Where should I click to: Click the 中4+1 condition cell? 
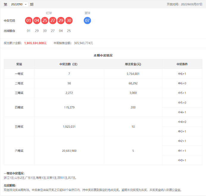coord(182,112)
